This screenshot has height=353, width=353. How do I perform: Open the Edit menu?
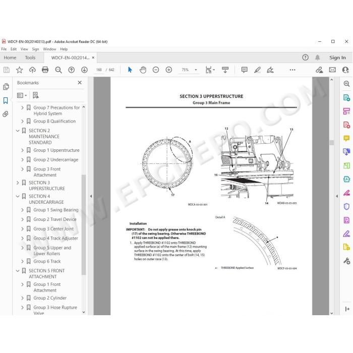[x=14, y=49]
